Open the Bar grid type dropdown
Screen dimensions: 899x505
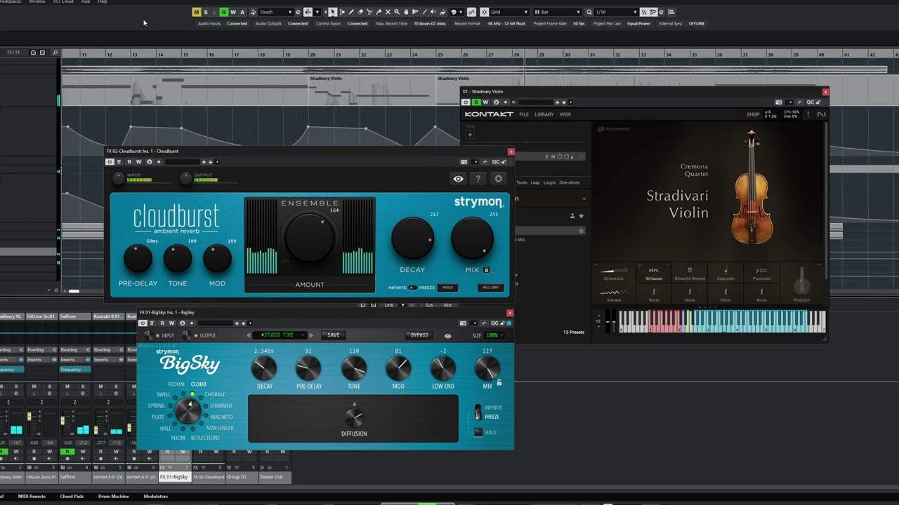(558, 12)
